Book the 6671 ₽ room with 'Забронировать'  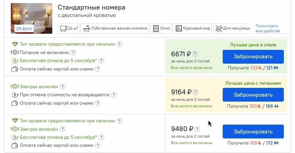point(253,57)
